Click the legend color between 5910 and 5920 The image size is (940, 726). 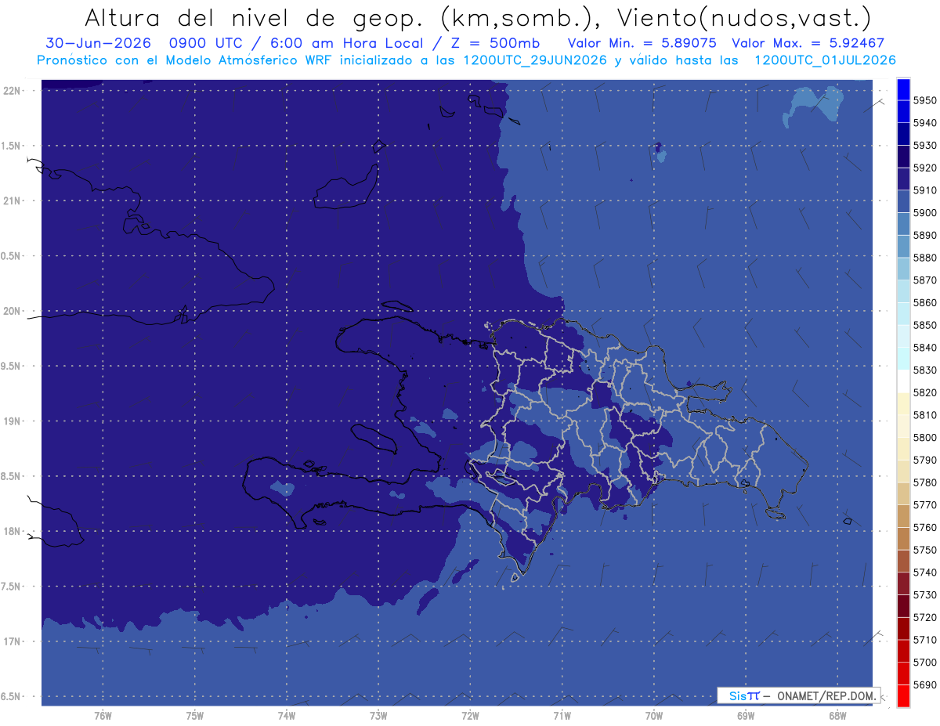[903, 179]
